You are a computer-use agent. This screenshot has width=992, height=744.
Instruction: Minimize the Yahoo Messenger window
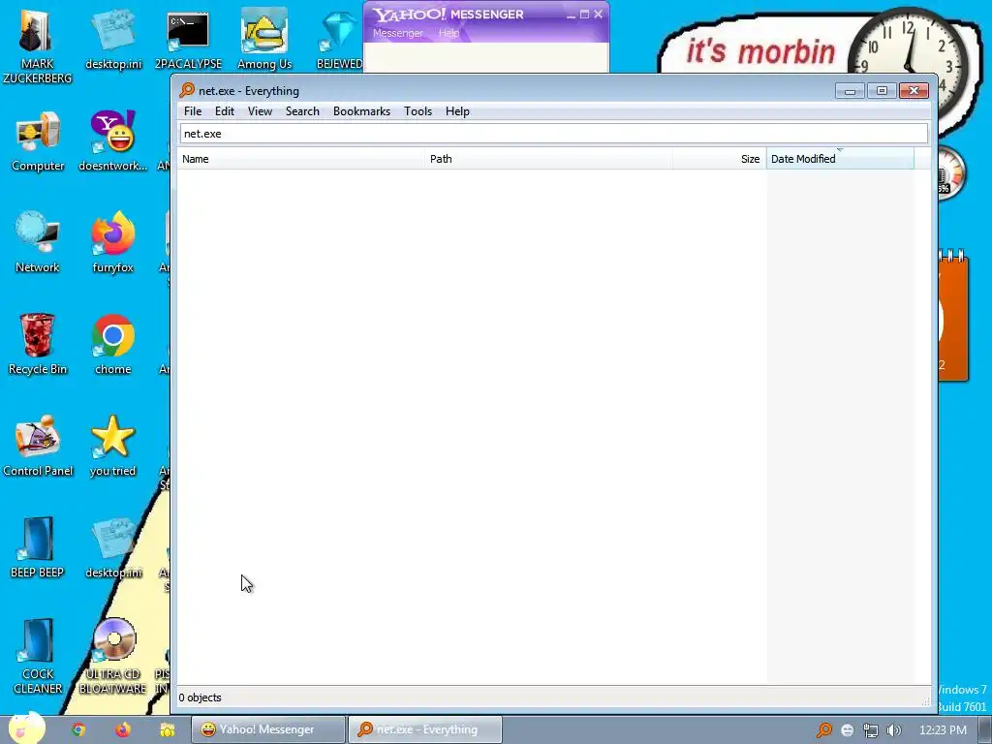coord(571,14)
